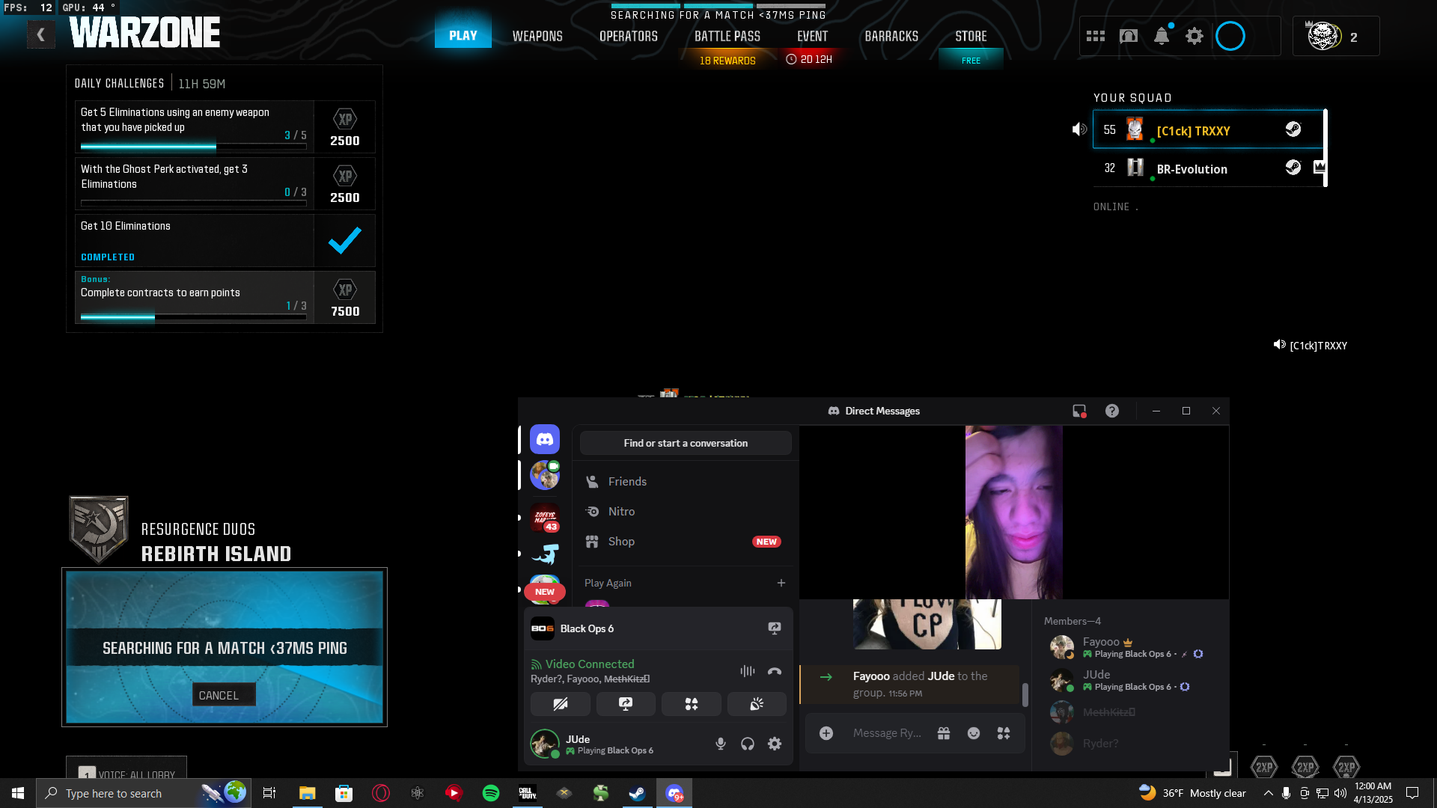Screen dimensions: 1437x808
Task: Open Discord user settings gear
Action: coord(775,744)
